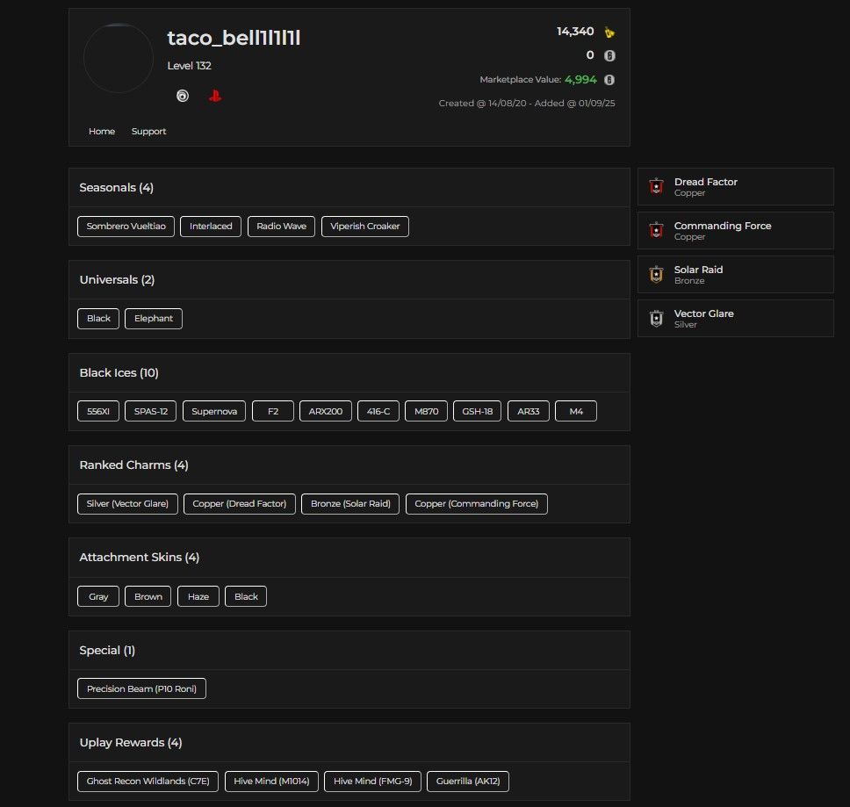Click the 416-C black ice tag
This screenshot has height=807, width=850.
point(378,411)
